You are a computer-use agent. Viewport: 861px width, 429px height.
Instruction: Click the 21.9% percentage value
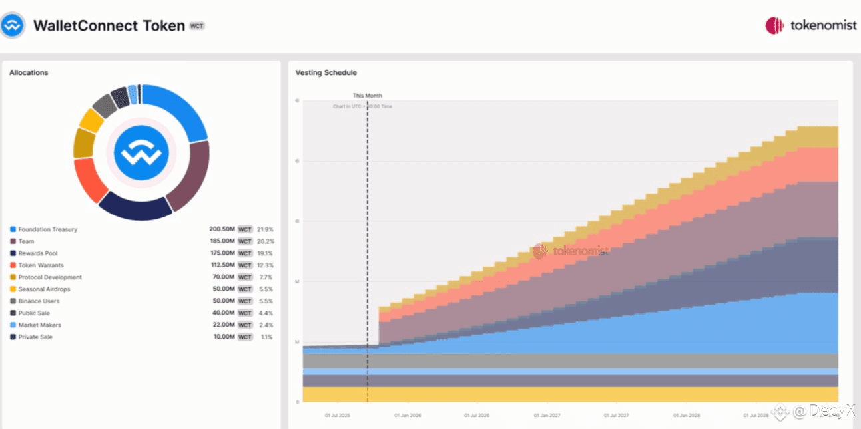(x=265, y=229)
